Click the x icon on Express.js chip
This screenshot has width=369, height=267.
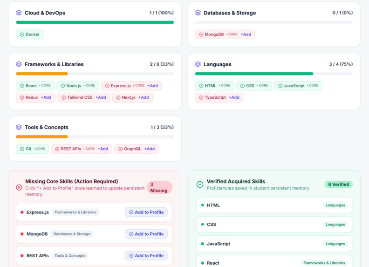pyautogui.click(x=107, y=86)
